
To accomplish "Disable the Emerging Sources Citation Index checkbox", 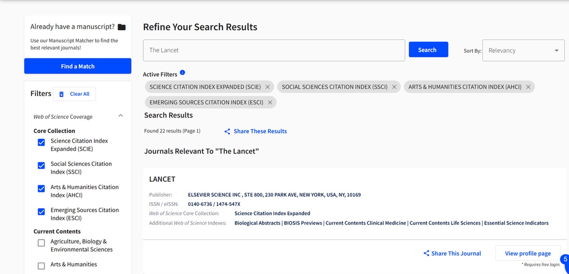I will point(41,212).
